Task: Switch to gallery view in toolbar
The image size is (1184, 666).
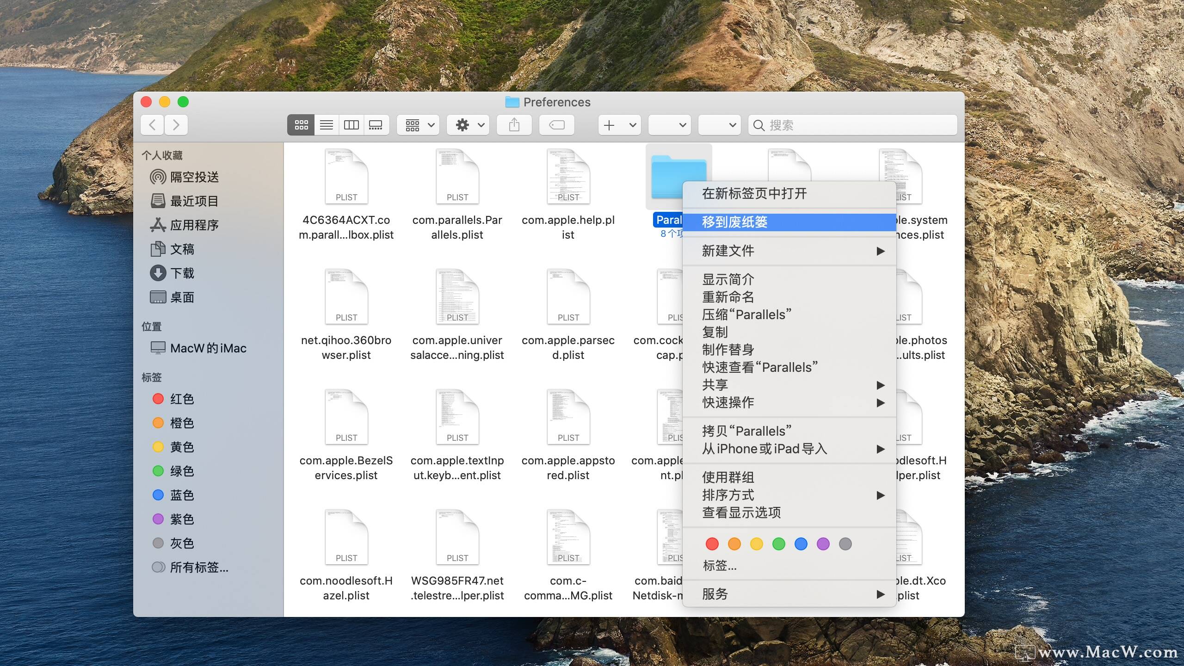Action: (376, 125)
